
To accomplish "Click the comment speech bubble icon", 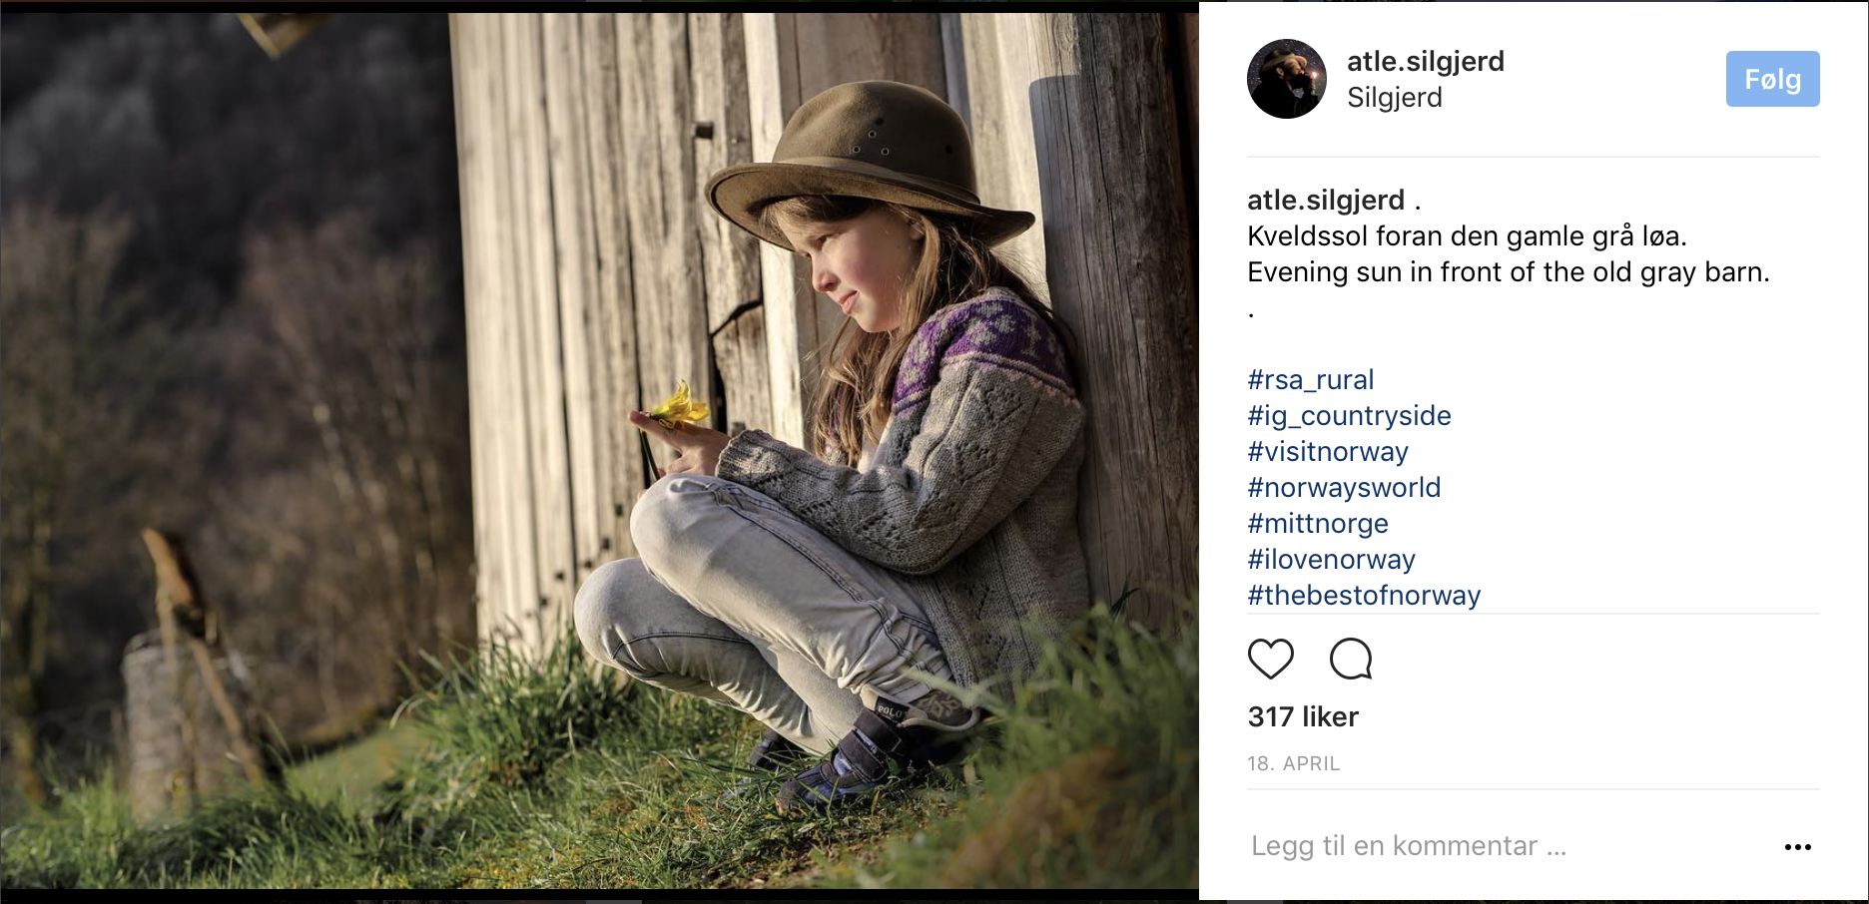I will [1351, 659].
